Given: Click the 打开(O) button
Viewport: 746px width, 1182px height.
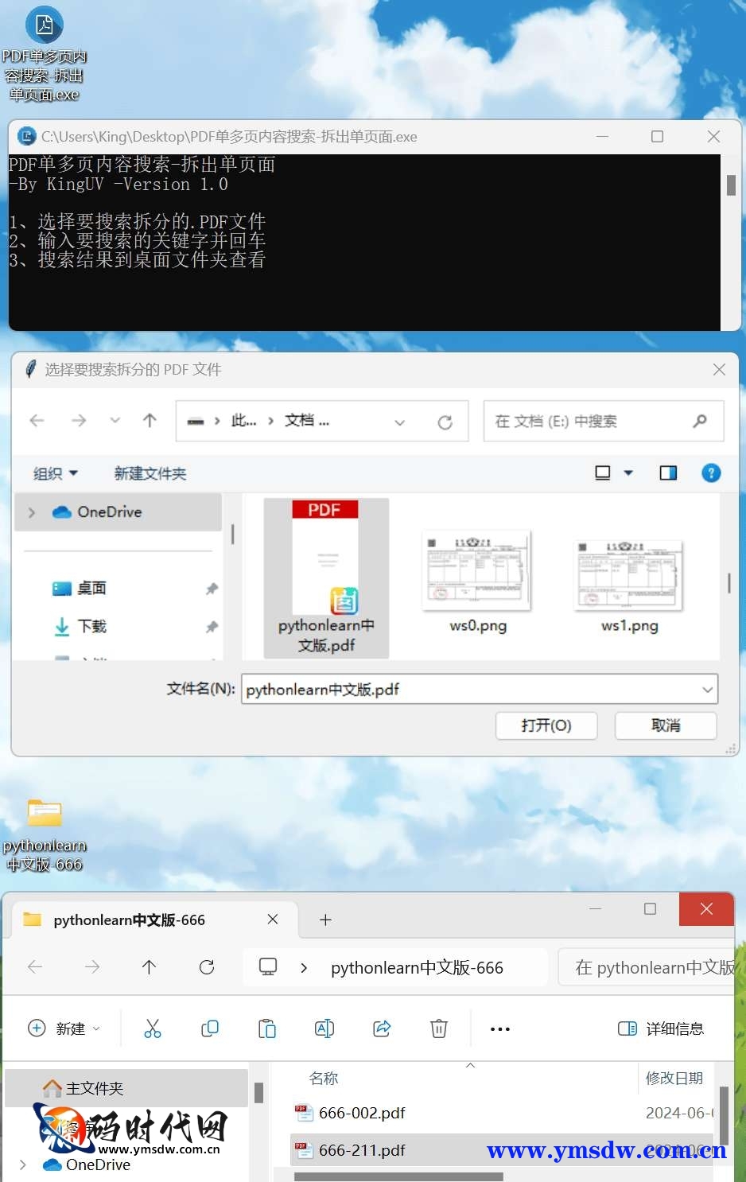Looking at the screenshot, I should coord(546,725).
